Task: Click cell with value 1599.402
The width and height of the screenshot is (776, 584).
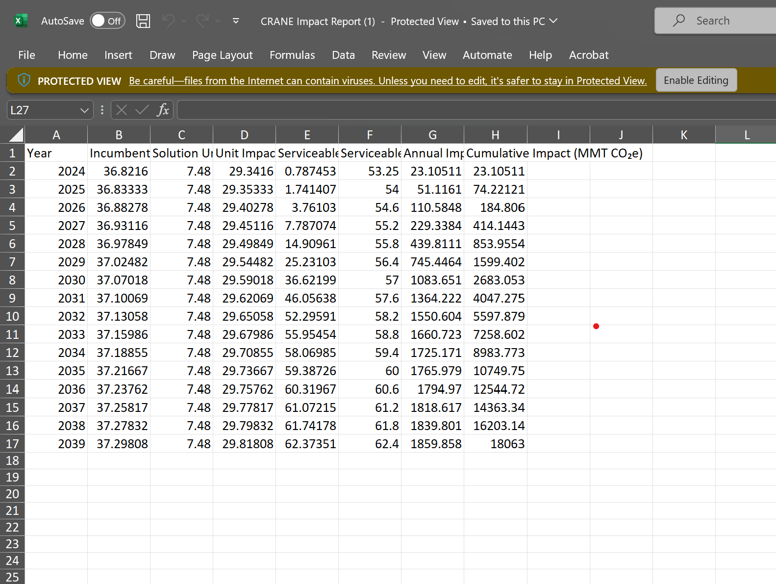Action: click(x=496, y=262)
